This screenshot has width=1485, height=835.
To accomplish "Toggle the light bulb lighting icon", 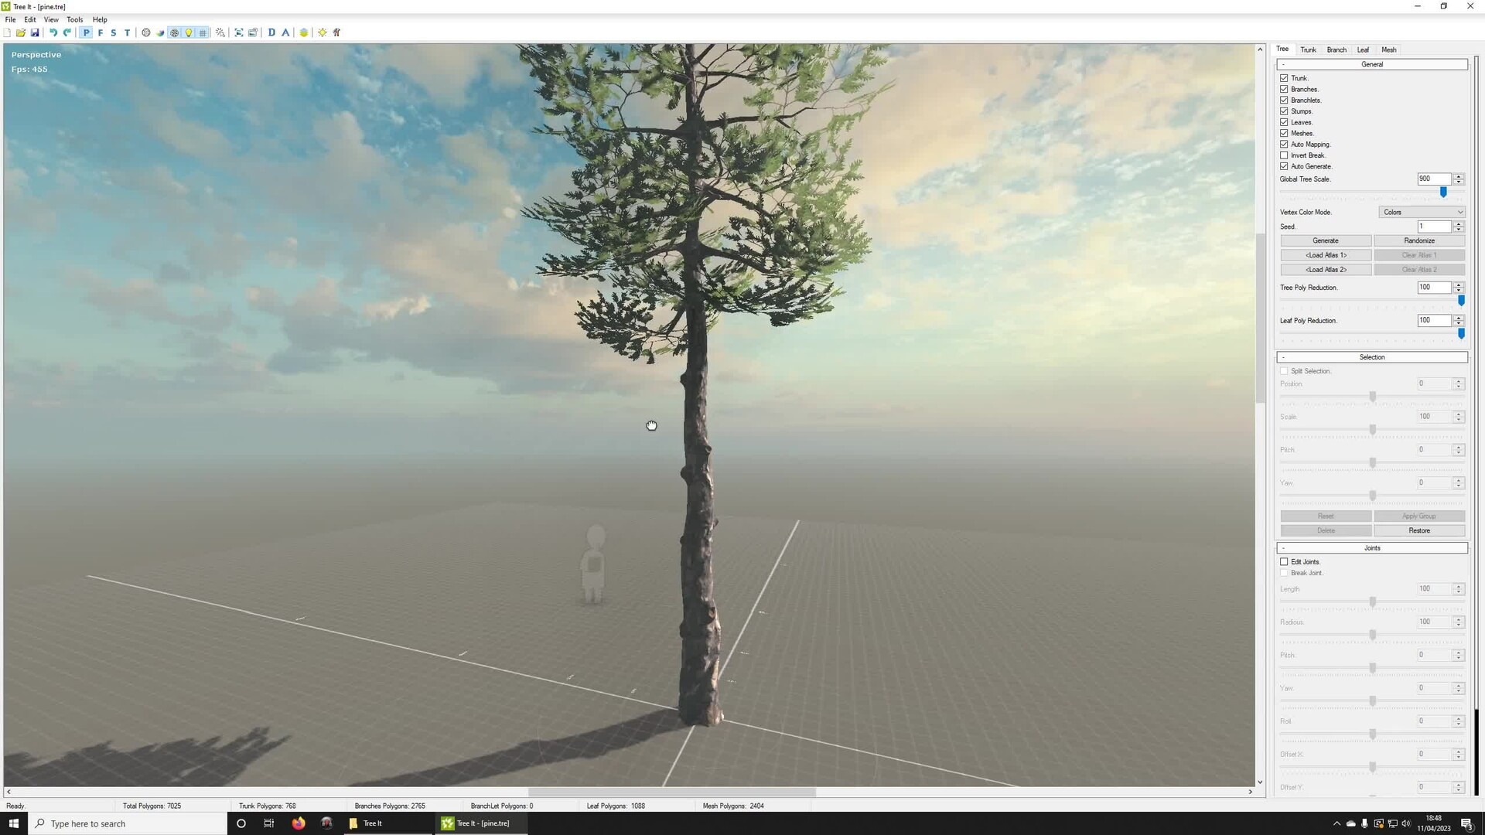I will [189, 32].
